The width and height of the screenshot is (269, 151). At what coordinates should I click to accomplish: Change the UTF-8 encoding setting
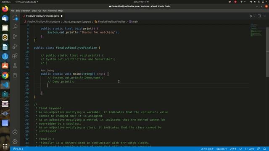coord(233,149)
